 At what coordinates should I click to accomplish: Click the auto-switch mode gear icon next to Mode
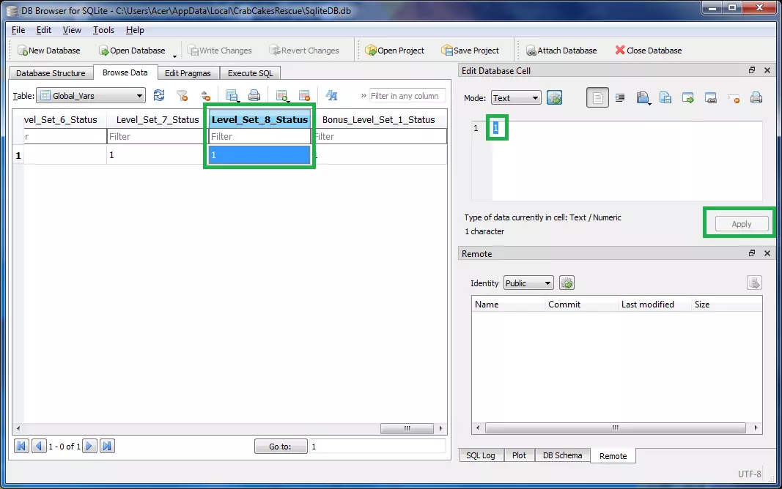pyautogui.click(x=555, y=97)
